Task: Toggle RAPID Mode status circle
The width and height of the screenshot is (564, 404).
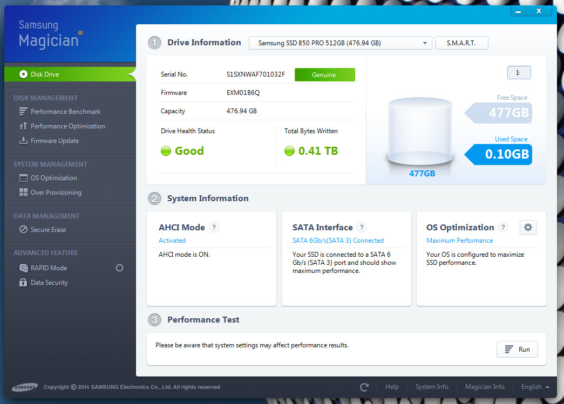Action: [x=119, y=268]
